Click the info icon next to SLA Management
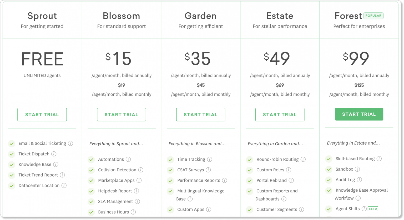This screenshot has width=404, height=220. 138,201
